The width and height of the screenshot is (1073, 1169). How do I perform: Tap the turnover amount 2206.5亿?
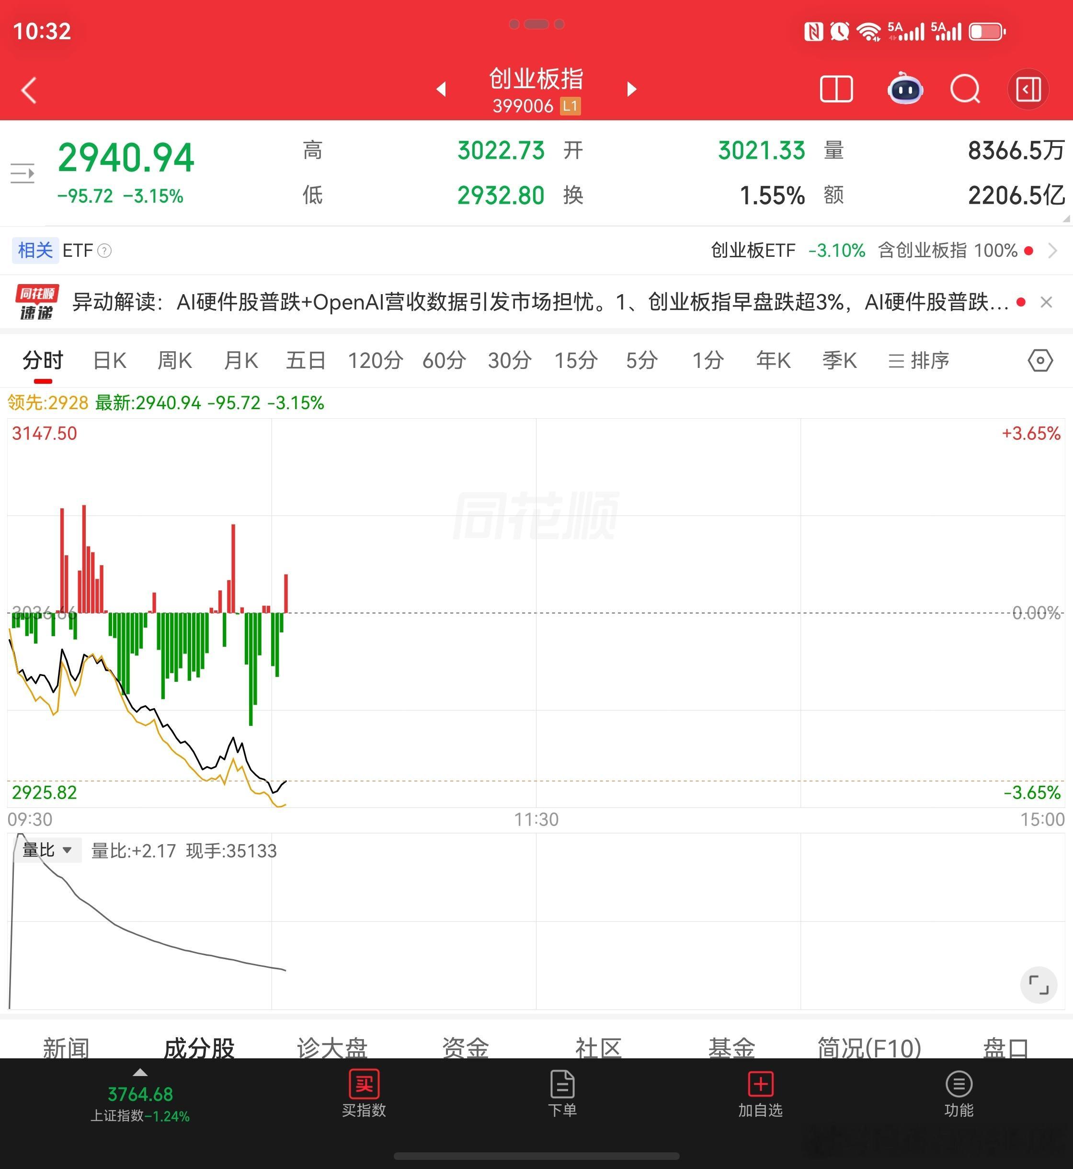coord(1016,195)
